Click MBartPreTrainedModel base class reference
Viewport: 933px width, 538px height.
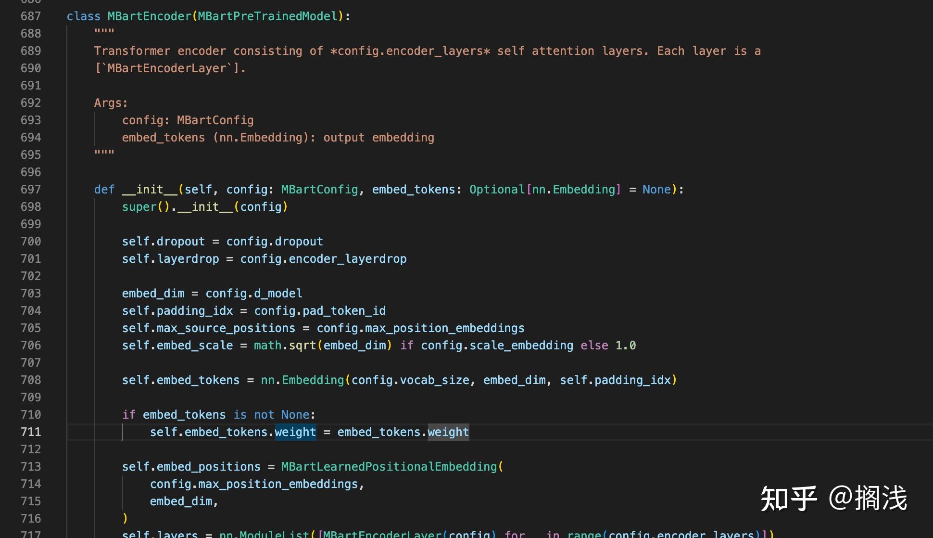(x=268, y=16)
